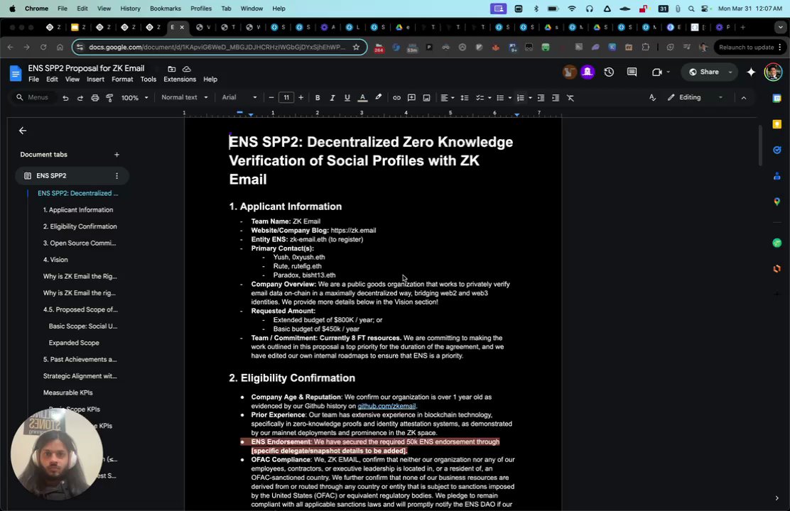790x511 pixels.
Task: Open the https://zk.email website link
Action: pyautogui.click(x=353, y=230)
